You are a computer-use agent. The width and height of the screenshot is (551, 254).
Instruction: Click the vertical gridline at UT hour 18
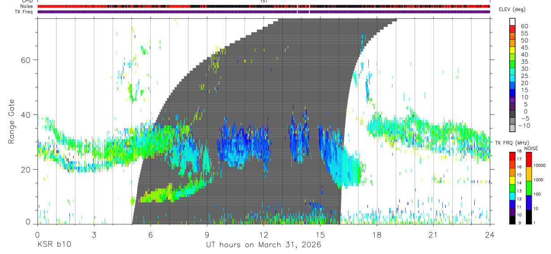coord(376,121)
